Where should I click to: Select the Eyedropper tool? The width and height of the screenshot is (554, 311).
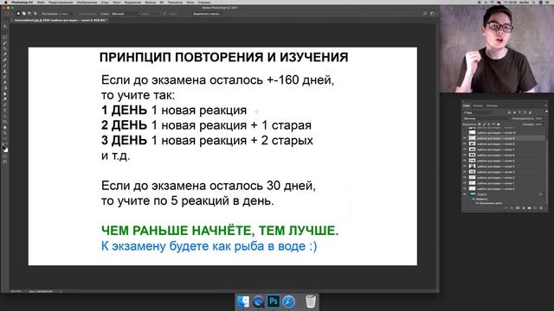pos(5,54)
